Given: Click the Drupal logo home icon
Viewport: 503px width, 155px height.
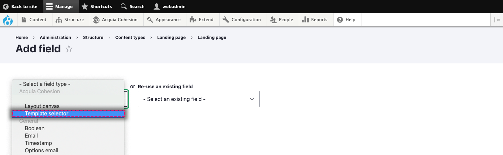Looking at the screenshot, I should click(x=8, y=20).
